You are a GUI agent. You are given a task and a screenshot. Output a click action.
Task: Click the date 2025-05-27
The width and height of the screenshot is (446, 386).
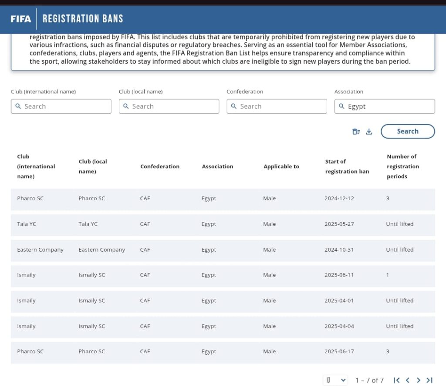(x=339, y=224)
